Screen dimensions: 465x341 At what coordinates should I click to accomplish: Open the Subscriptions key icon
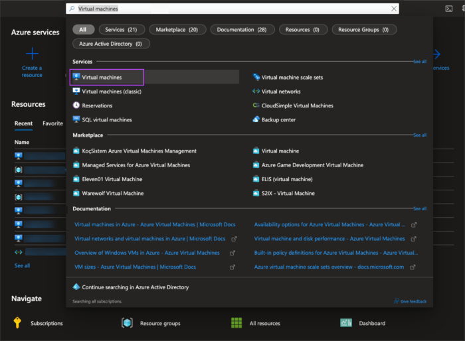pos(17,323)
